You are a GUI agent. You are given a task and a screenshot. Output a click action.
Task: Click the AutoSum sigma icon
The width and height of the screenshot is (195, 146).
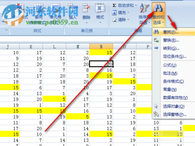click(114, 5)
